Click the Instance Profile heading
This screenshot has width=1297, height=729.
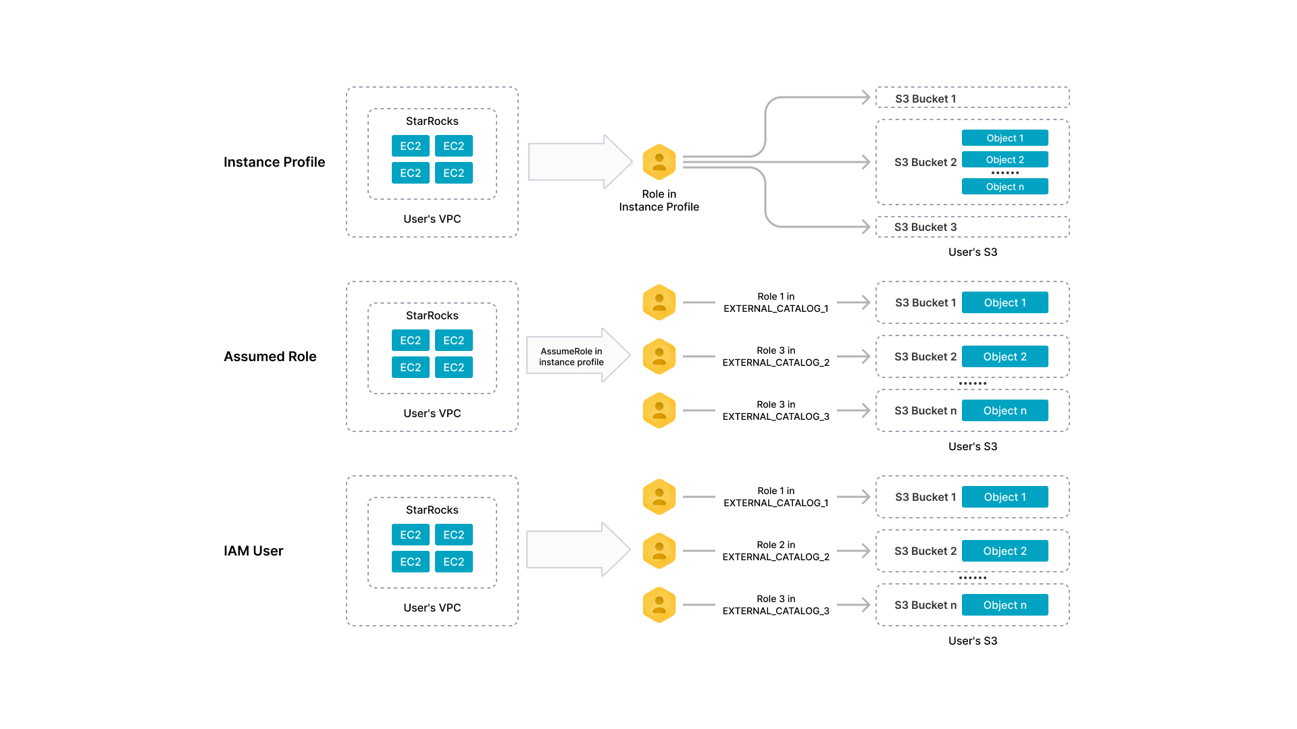point(274,162)
